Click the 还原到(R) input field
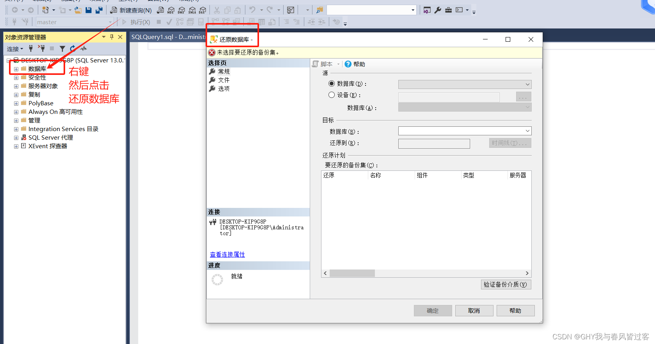 [434, 144]
